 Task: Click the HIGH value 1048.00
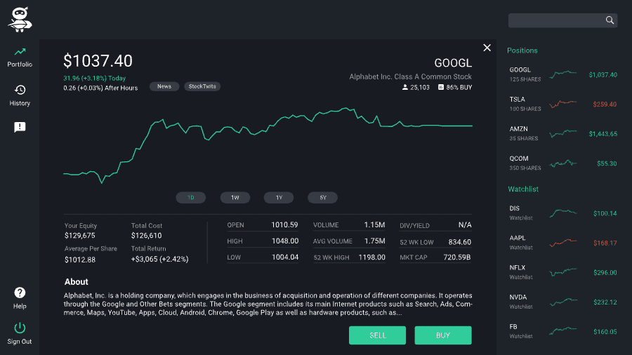click(x=285, y=241)
